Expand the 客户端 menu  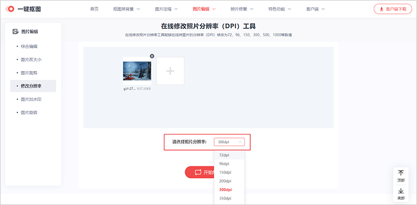click(x=315, y=9)
